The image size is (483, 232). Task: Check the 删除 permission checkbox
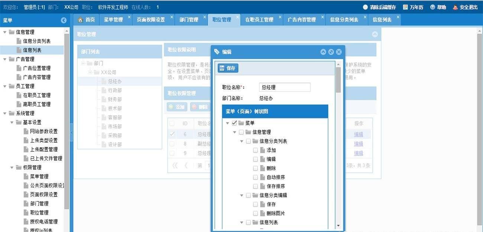(x=255, y=168)
